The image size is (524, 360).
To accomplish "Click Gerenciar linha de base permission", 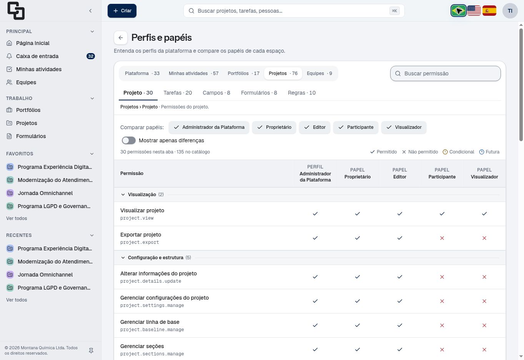I will click(150, 322).
